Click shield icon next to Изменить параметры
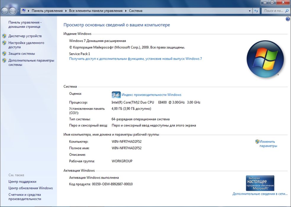The height and width of the screenshot is (207, 291). [x=257, y=142]
